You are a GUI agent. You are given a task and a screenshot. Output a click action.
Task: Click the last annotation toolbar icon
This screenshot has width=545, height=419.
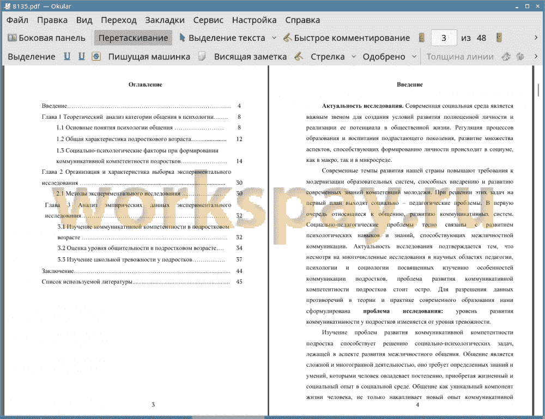pos(520,56)
